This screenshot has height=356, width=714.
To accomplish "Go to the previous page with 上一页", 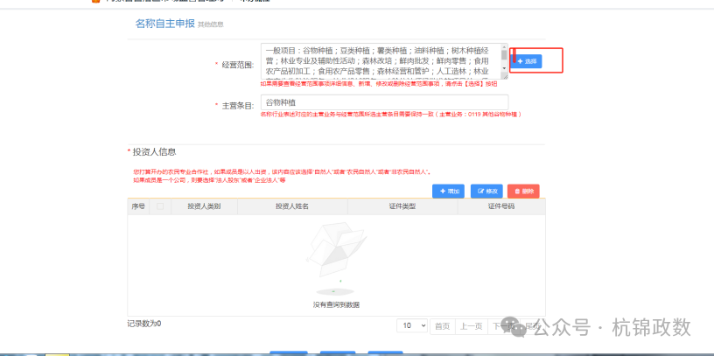I will (471, 326).
